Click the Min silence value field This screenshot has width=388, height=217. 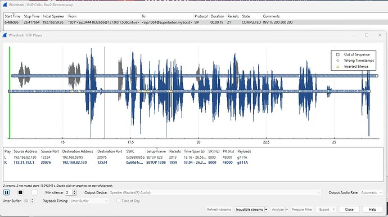click(69, 192)
